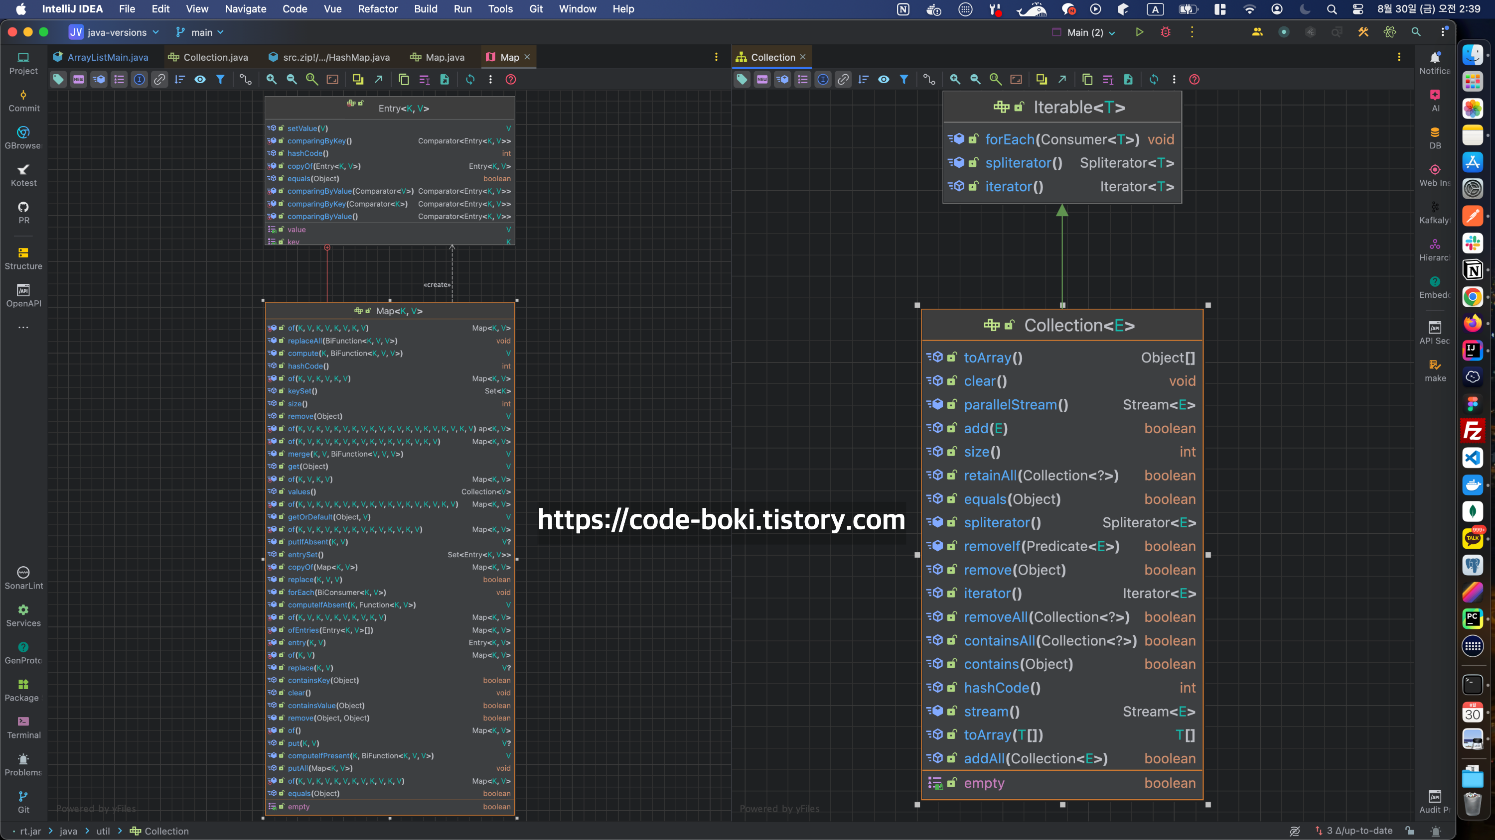Click the Run play button
Viewport: 1495px width, 840px height.
coord(1139,32)
